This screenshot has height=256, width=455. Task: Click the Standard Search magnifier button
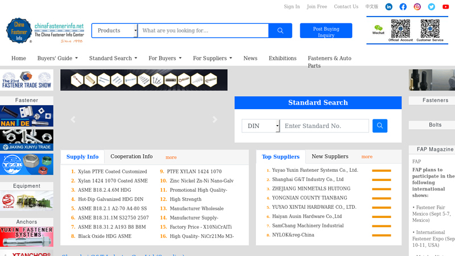(379, 126)
